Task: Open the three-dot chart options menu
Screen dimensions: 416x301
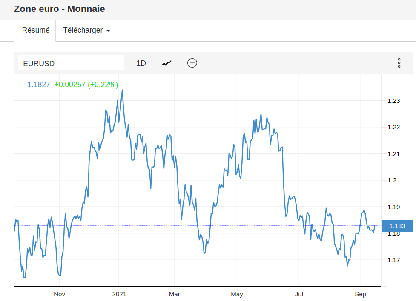Action: 399,63
